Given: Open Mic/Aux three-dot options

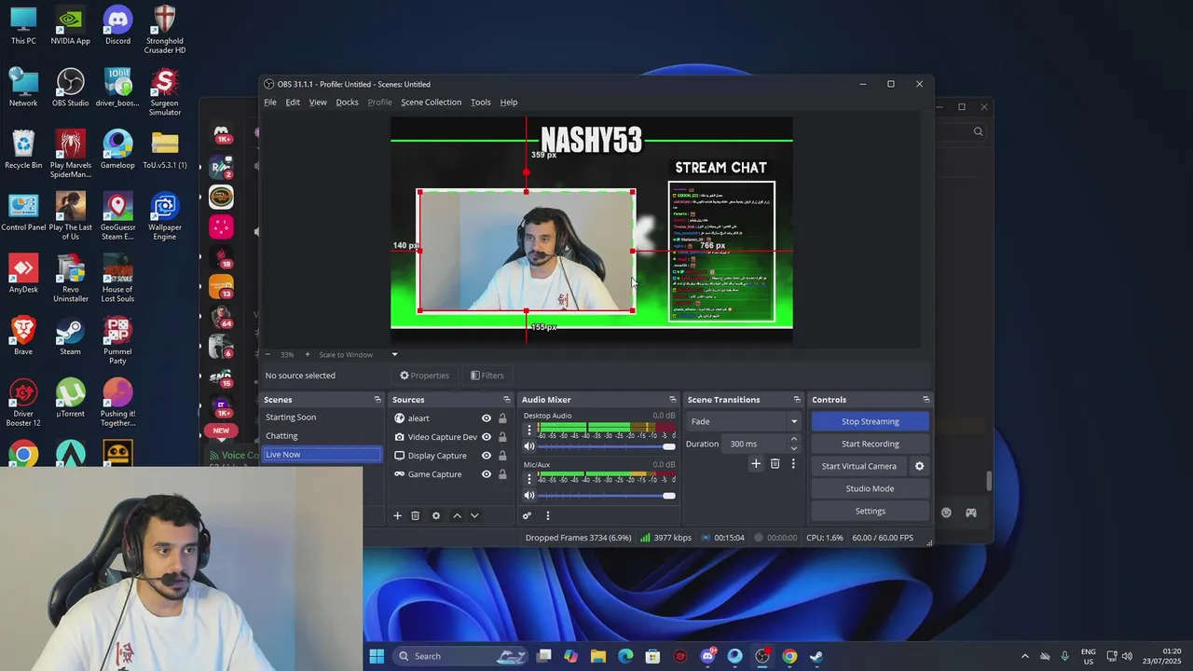Looking at the screenshot, I should [x=529, y=479].
